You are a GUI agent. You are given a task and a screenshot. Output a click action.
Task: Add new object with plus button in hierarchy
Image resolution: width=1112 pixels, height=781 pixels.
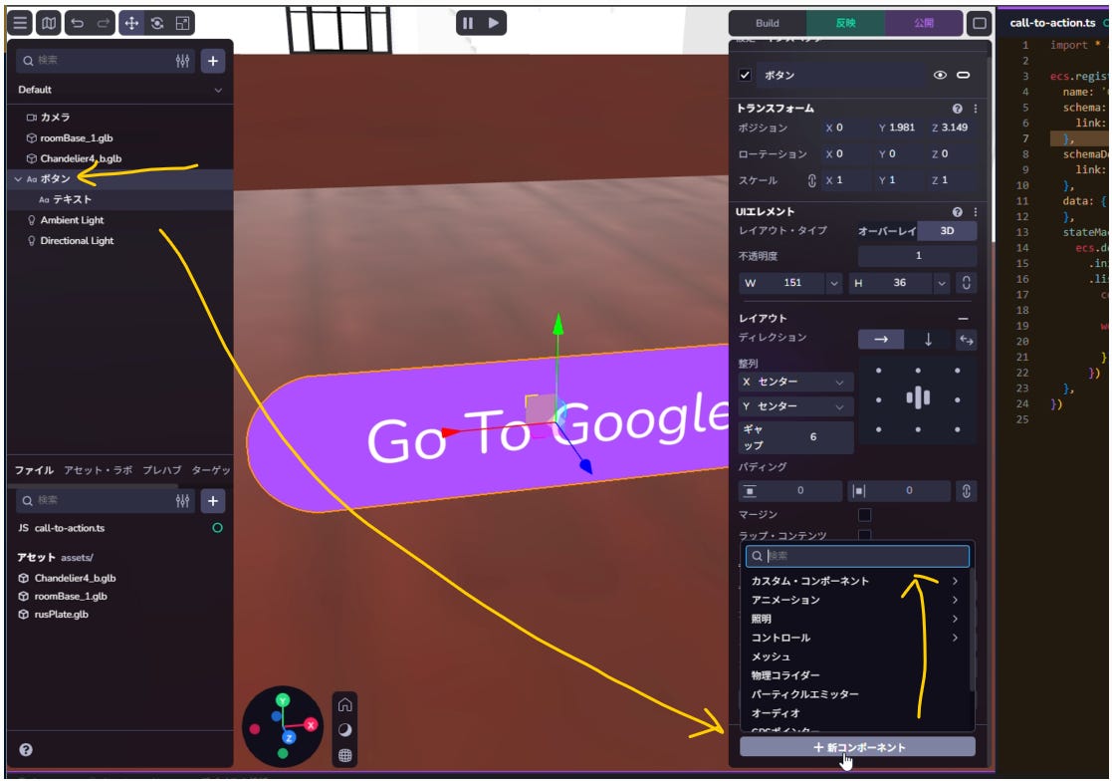(213, 61)
